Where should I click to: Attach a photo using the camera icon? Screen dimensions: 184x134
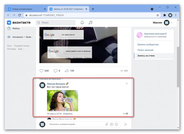(x=111, y=124)
